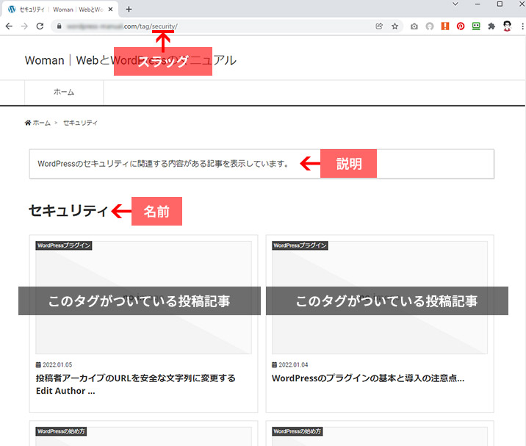526x446 pixels.
Task: Open the 2022.01.05 post thumbnail
Action: (143, 298)
